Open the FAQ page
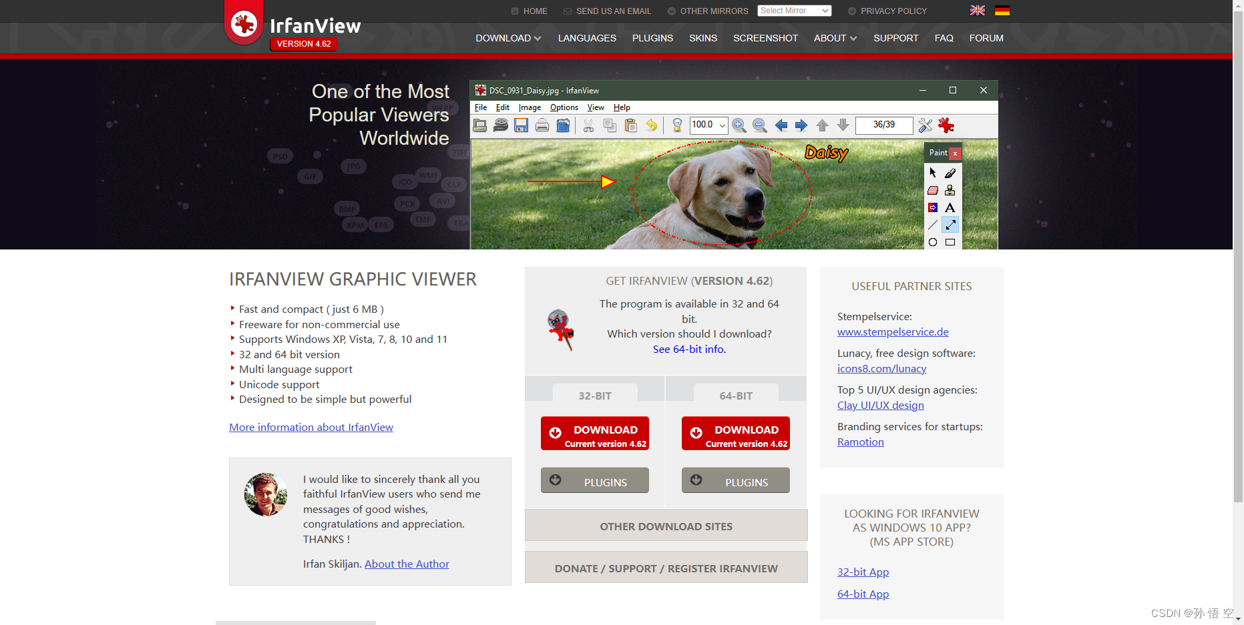Screen dimensions: 1244x625 click(944, 38)
